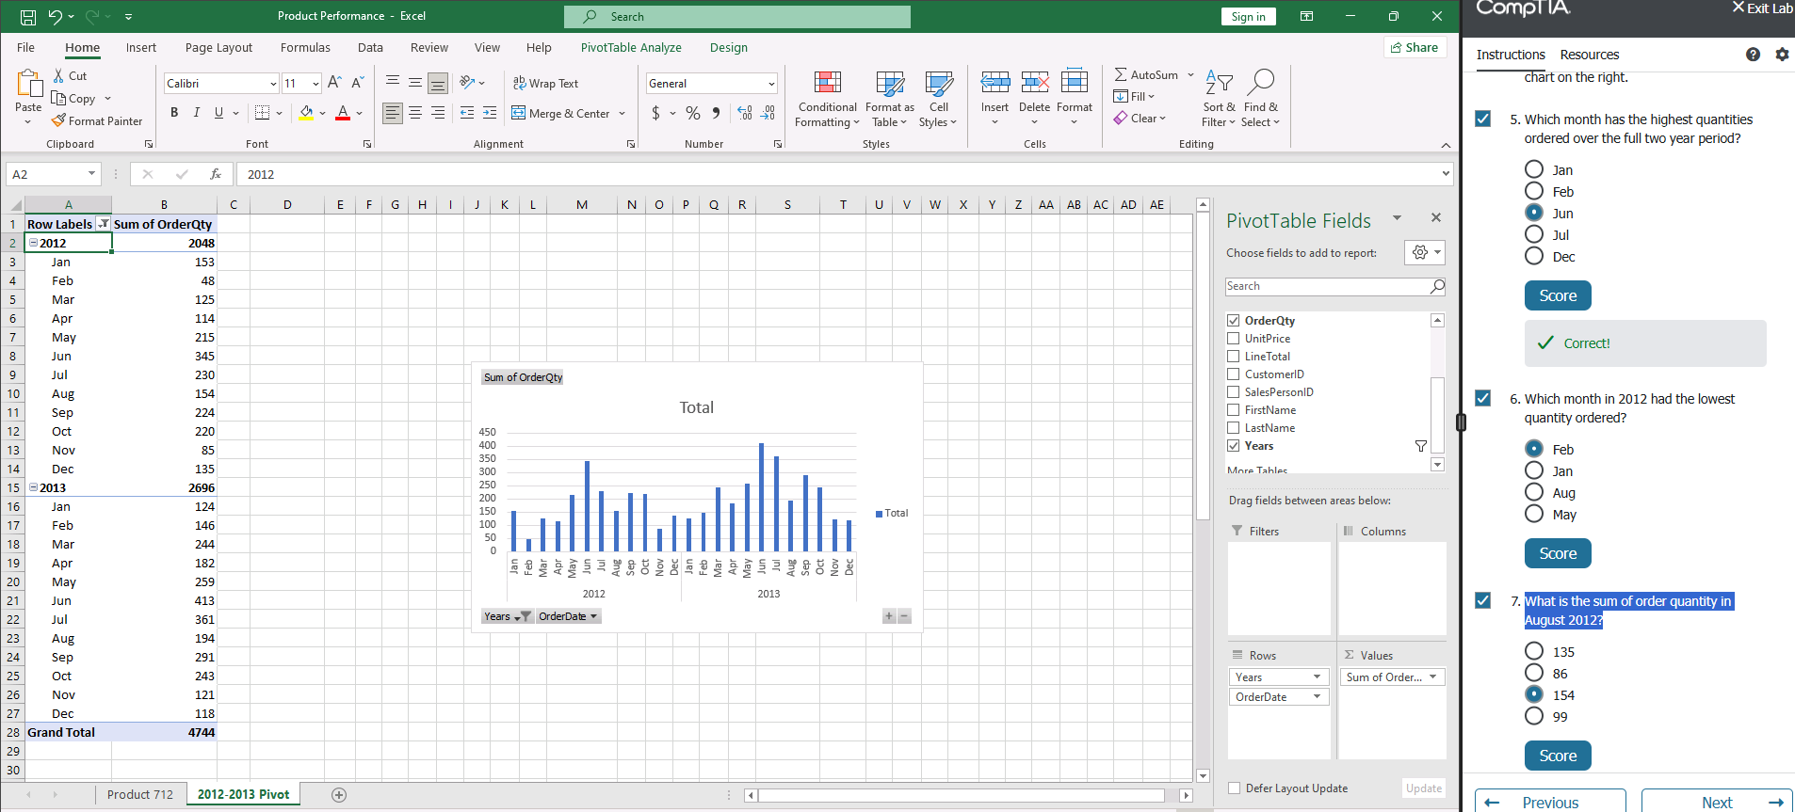Click the Decrease Font Size icon

[x=358, y=83]
